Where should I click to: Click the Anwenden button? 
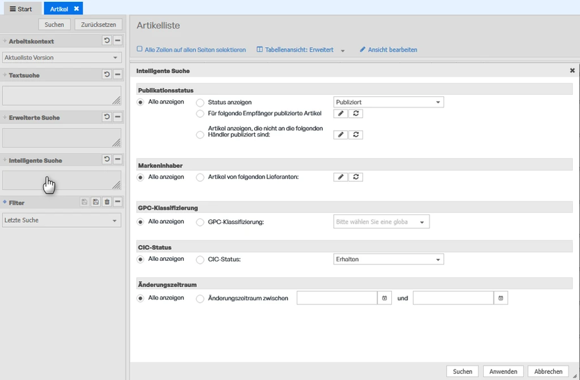[x=503, y=371]
